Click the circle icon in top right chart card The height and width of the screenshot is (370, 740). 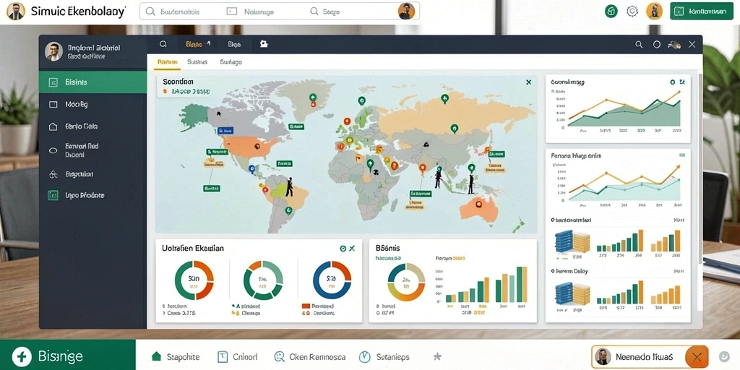coord(673,82)
